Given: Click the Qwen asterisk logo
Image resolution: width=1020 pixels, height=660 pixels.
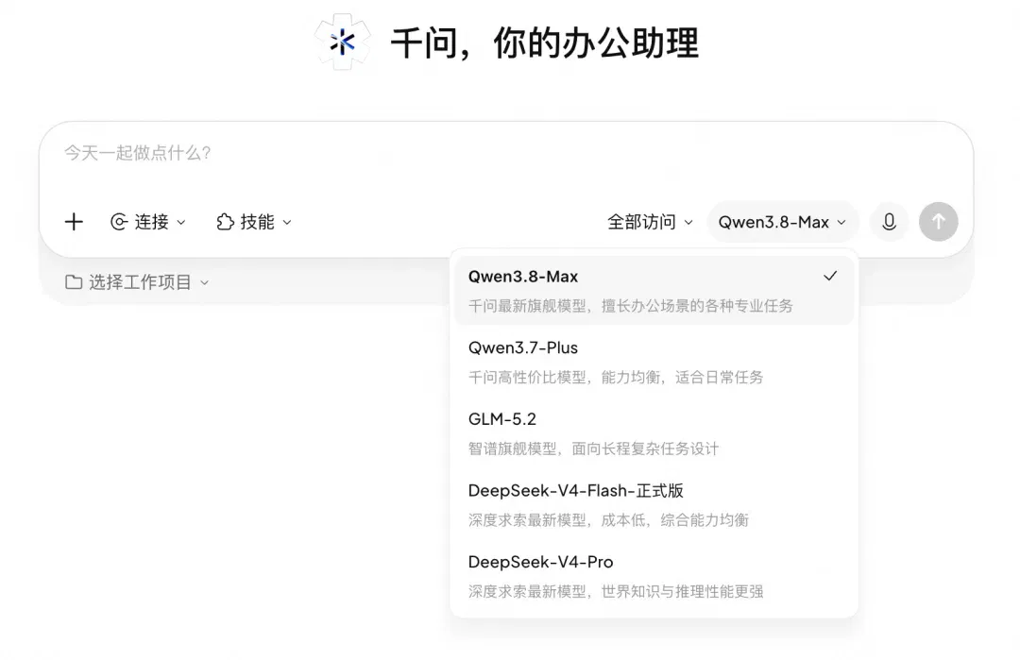Looking at the screenshot, I should pos(343,42).
